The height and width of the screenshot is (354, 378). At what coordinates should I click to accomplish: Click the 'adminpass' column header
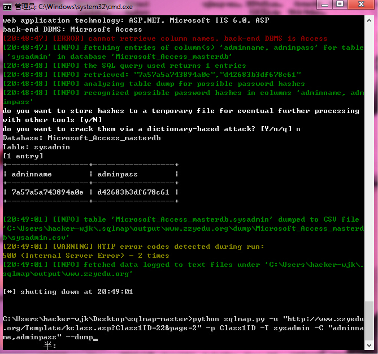pyautogui.click(x=118, y=174)
